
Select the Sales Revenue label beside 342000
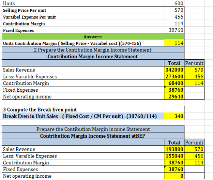coord(19,70)
